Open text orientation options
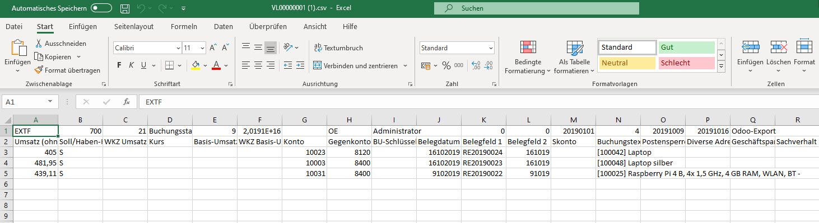Viewport: 819px width, 223px height. coord(291,48)
